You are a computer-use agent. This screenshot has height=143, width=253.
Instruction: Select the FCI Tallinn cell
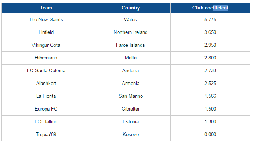tap(46, 121)
